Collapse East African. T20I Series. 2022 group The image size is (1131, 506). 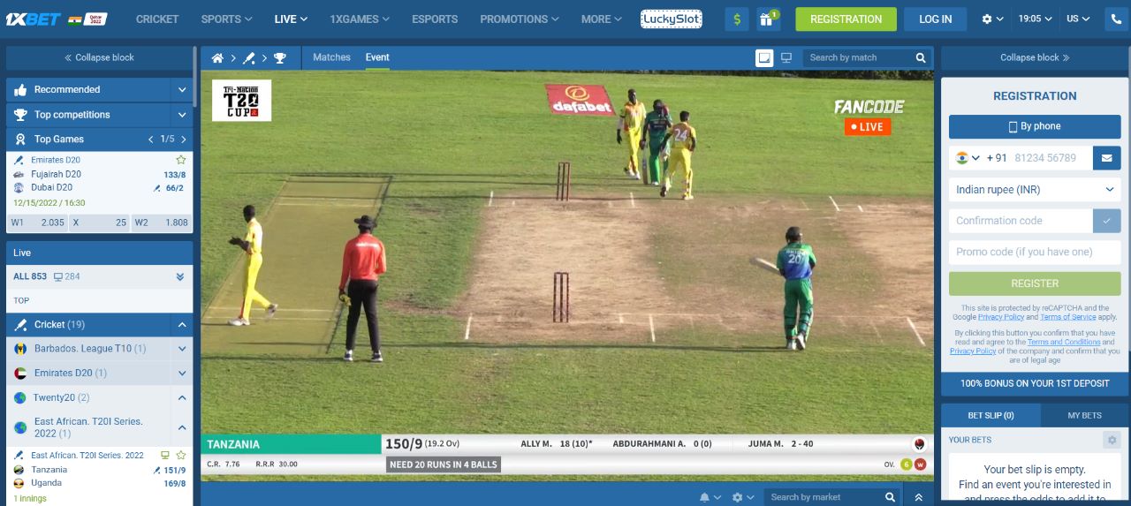pos(181,427)
